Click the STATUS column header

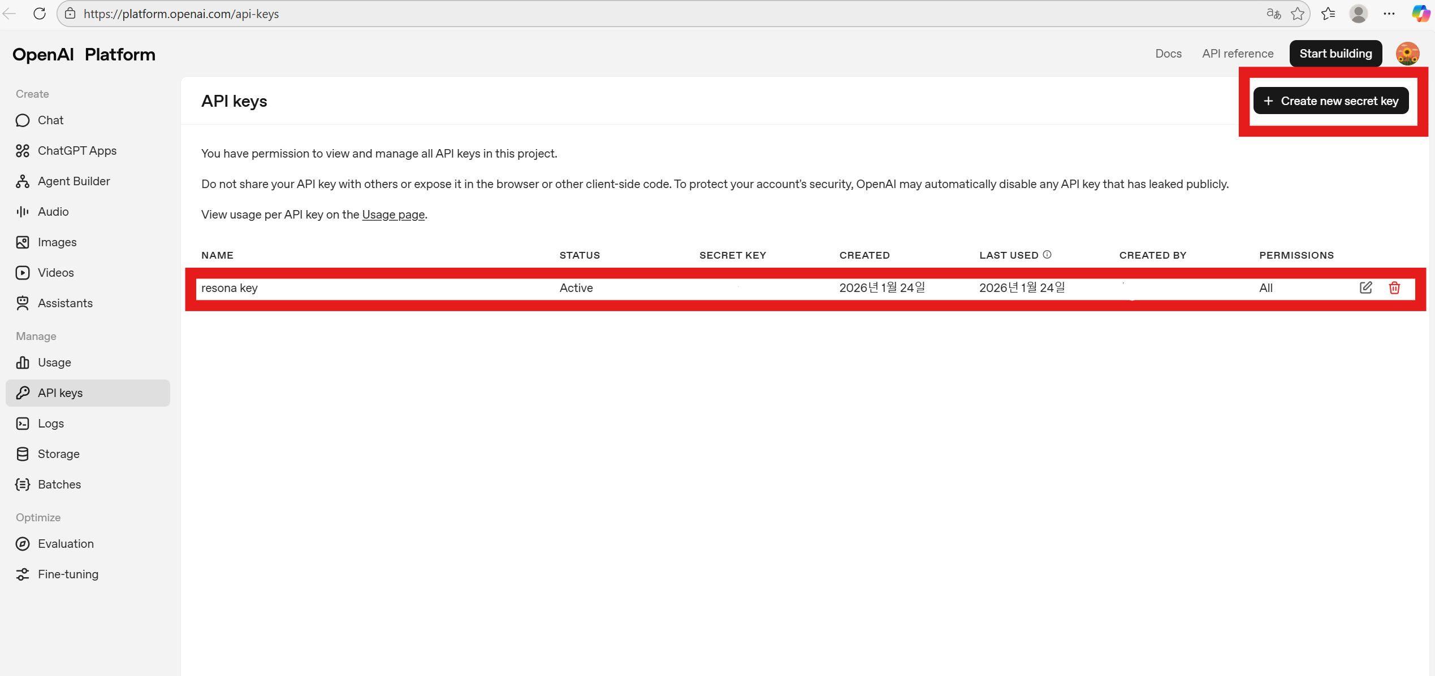click(580, 255)
